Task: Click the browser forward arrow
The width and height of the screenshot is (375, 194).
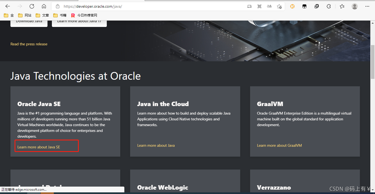Action: [20, 6]
